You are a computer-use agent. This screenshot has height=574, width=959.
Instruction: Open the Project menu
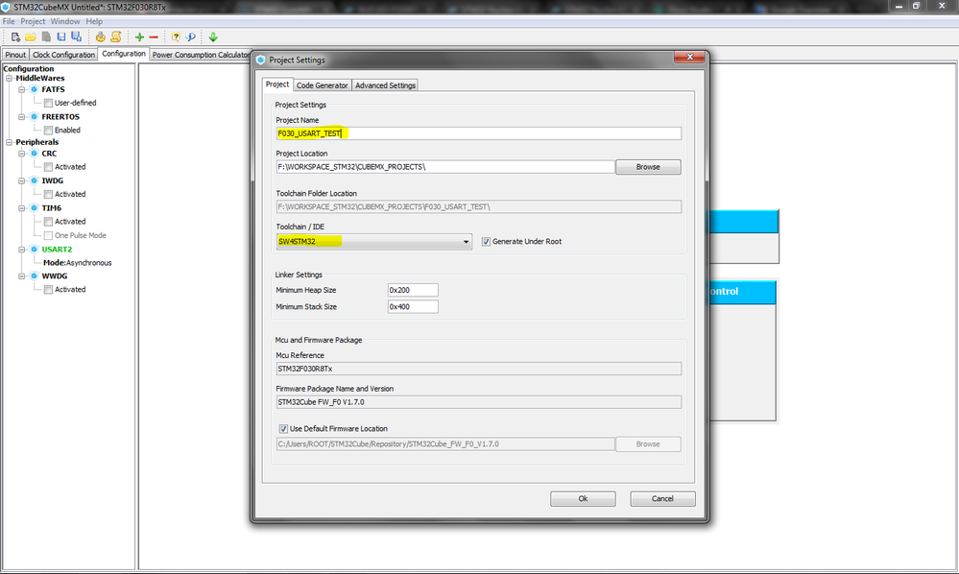point(33,21)
